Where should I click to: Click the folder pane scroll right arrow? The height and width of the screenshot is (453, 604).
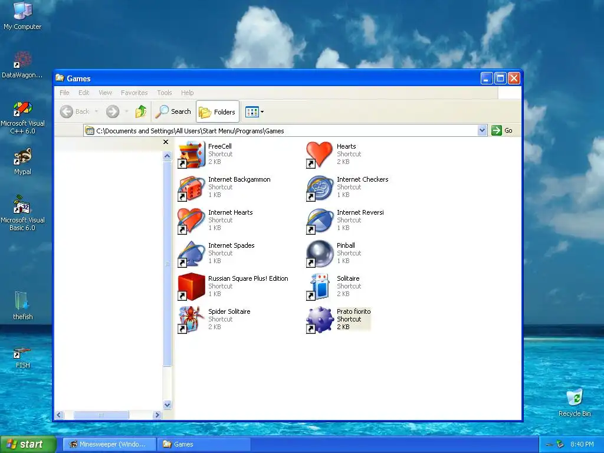point(157,415)
